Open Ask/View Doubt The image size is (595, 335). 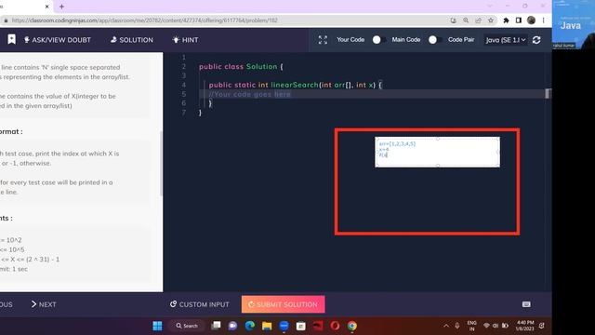click(x=58, y=40)
